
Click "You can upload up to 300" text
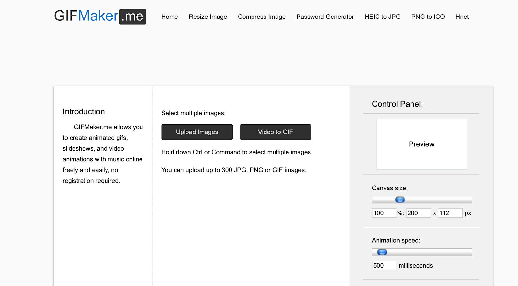(234, 170)
